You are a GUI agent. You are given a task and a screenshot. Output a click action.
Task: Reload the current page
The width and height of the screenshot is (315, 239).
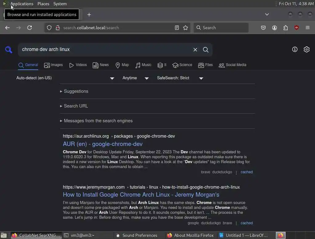click(x=30, y=28)
